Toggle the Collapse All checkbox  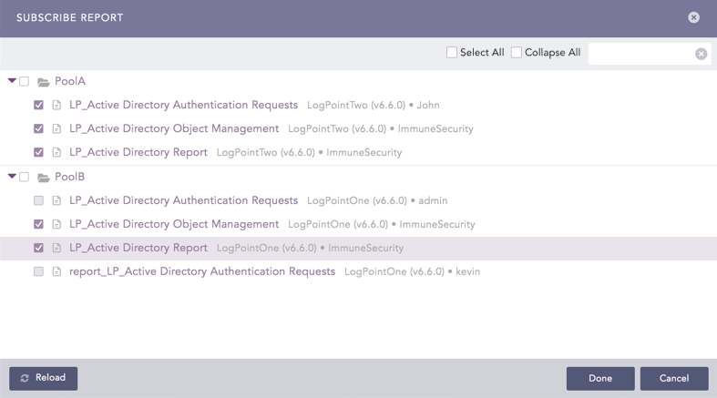click(517, 53)
